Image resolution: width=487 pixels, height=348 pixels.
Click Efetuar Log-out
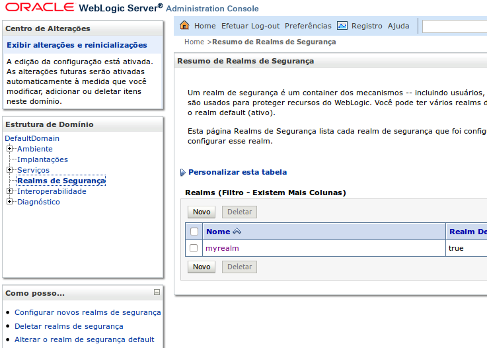point(250,26)
